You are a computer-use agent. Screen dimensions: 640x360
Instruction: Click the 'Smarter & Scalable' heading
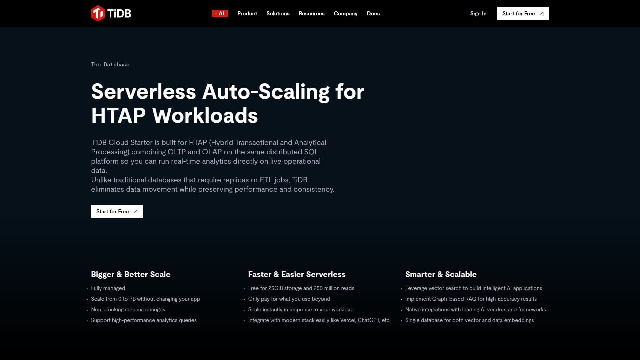pos(441,274)
